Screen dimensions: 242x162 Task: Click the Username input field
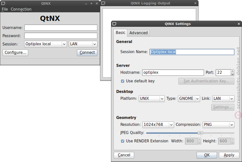point(61,28)
